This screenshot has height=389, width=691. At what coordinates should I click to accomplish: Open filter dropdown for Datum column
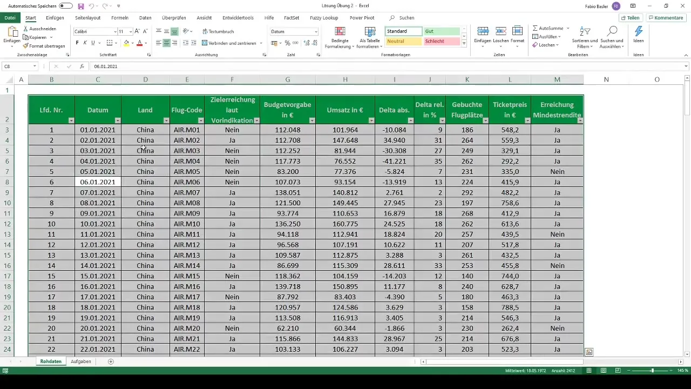(117, 120)
